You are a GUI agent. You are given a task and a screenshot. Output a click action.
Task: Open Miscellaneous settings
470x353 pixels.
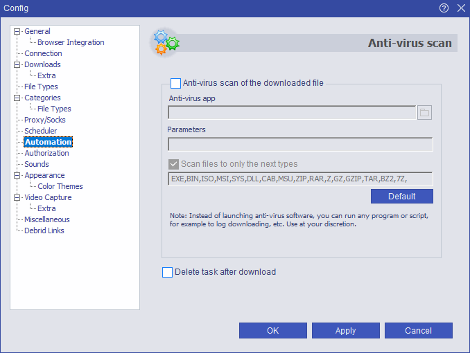(47, 219)
